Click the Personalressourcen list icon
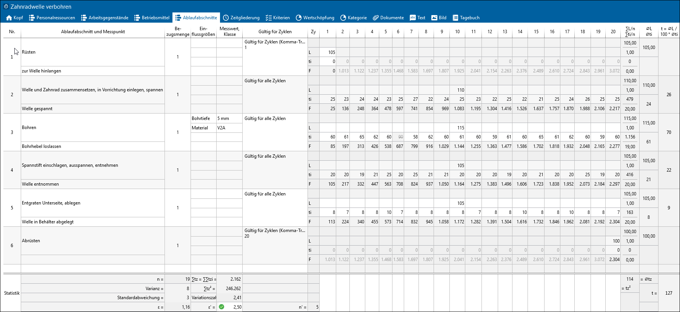This screenshot has height=312, width=680. [32, 18]
